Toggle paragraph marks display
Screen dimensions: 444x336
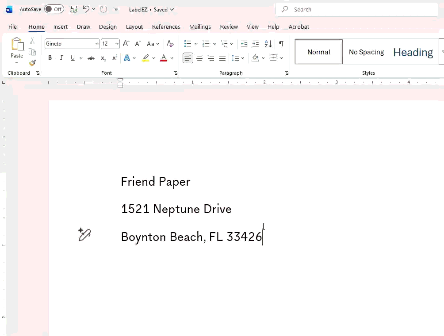tap(281, 44)
